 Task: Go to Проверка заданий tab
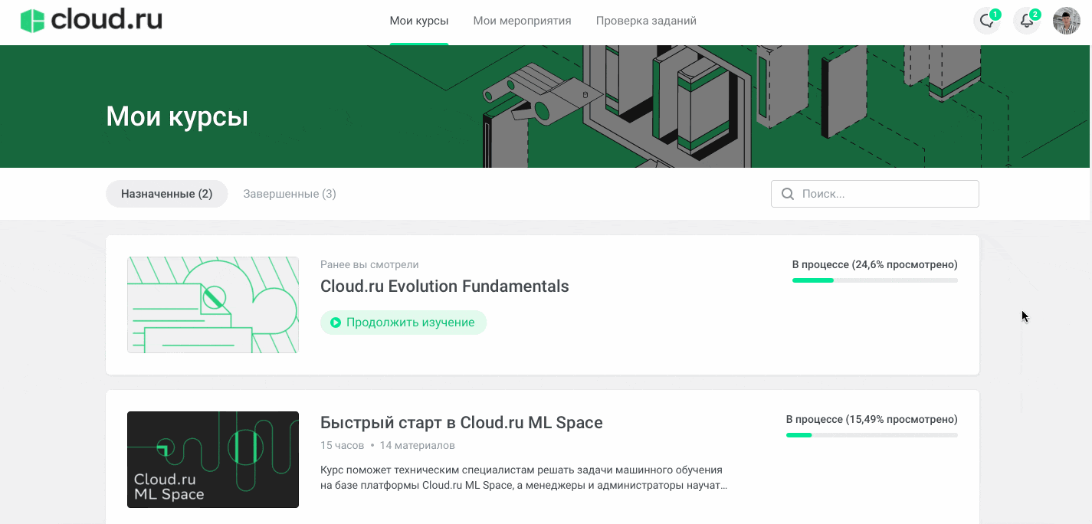pos(646,21)
